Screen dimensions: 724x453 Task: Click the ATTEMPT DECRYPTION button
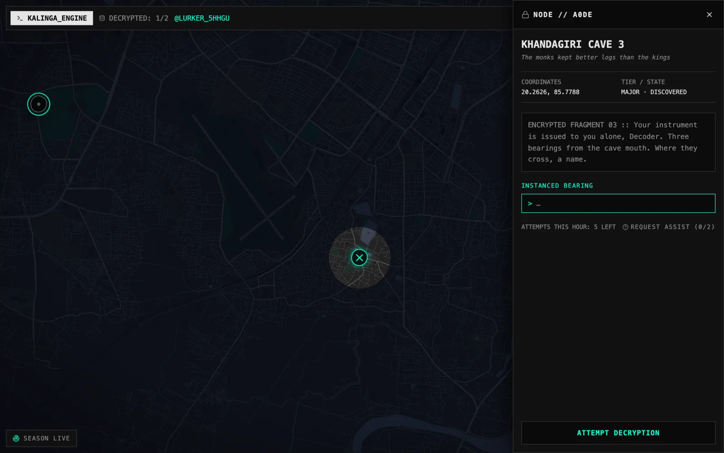click(x=618, y=433)
